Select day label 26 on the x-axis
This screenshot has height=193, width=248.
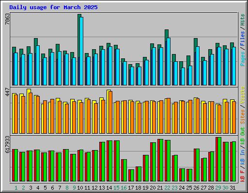tap(196, 188)
